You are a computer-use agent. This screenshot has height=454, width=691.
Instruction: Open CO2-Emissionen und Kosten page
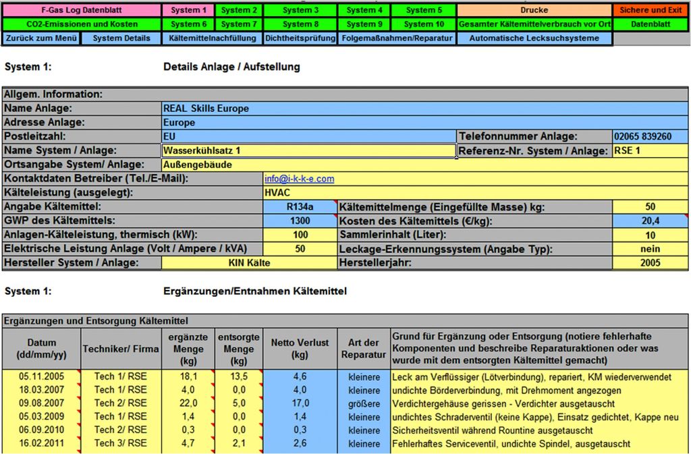click(x=81, y=24)
